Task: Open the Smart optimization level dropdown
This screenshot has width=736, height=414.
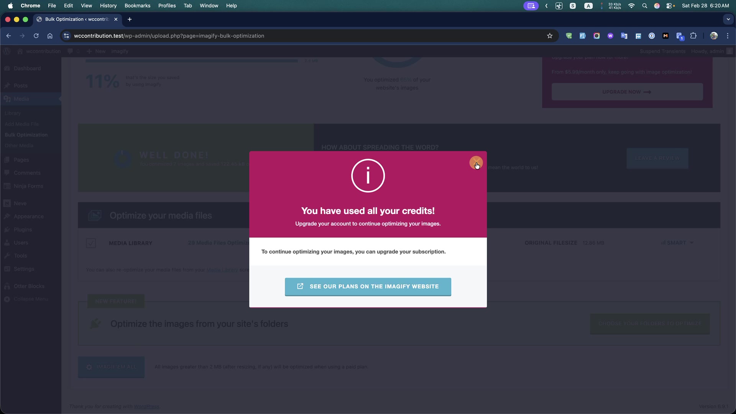Action: tap(677, 243)
